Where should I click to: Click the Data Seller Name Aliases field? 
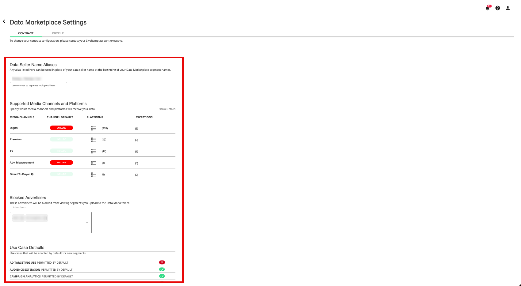(x=38, y=79)
